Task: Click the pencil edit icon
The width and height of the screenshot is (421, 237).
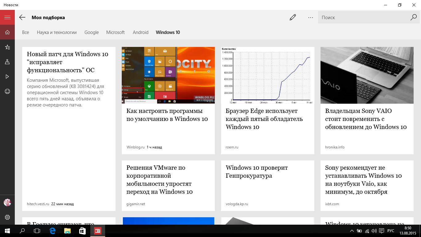Action: [293, 18]
